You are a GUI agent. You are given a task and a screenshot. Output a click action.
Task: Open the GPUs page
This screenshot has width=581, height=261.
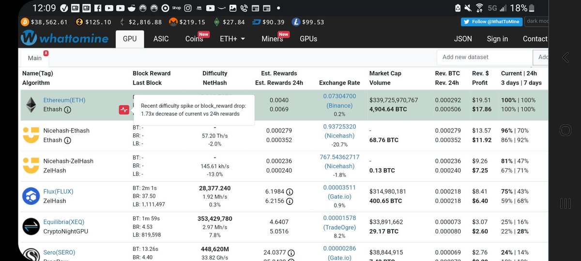308,39
